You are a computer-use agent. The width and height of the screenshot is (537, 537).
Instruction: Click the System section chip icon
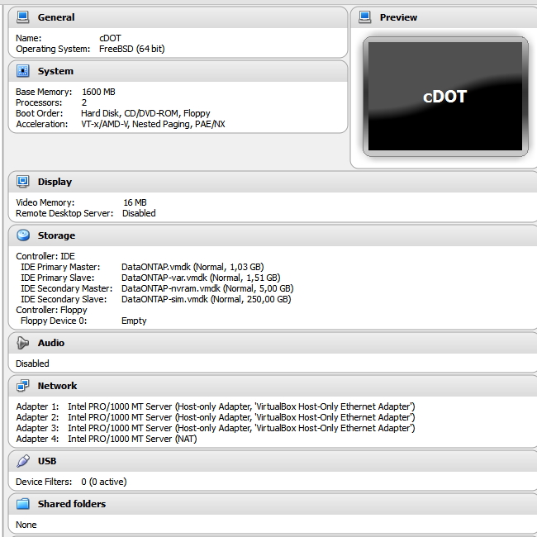click(23, 71)
